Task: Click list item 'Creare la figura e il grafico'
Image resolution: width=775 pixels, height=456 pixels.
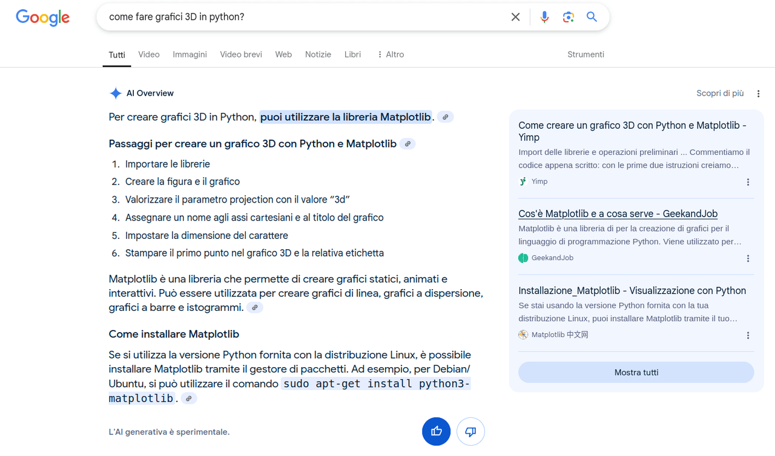Action: point(182,181)
